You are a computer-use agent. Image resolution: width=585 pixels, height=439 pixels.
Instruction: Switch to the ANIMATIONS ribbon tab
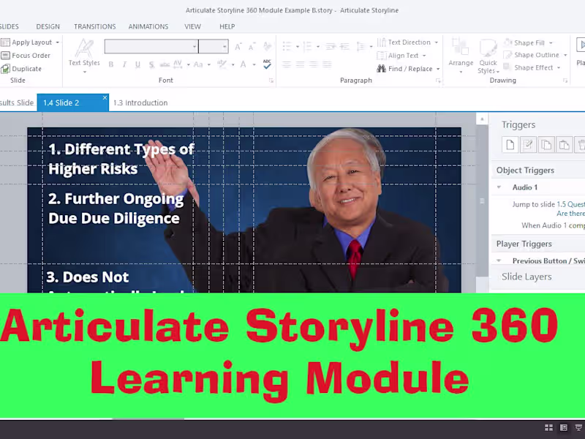[148, 26]
